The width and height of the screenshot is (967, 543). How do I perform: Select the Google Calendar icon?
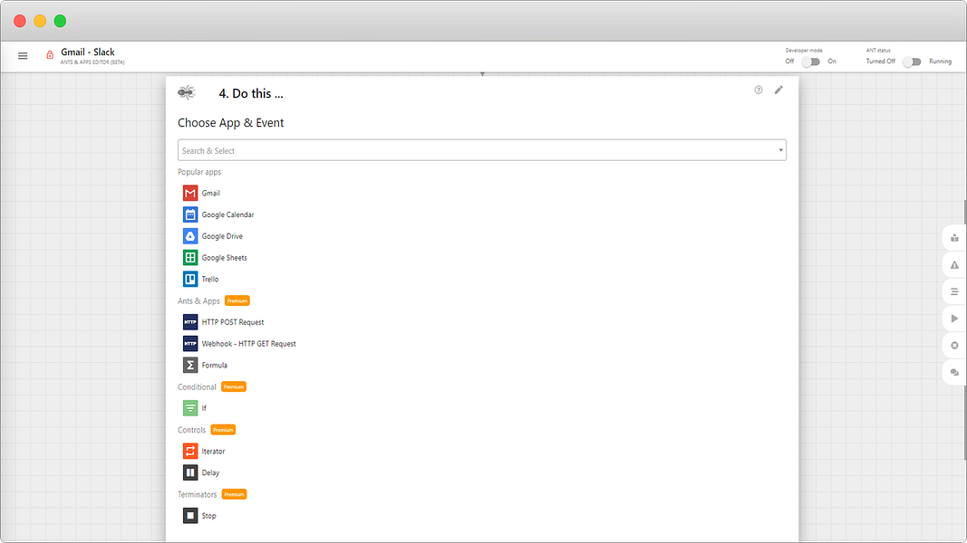190,214
